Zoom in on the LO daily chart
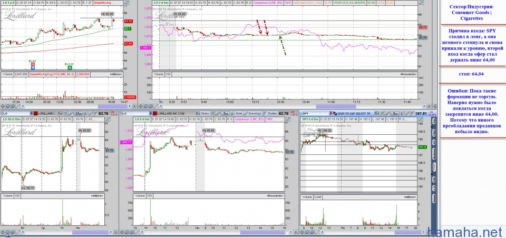 tap(8, 106)
